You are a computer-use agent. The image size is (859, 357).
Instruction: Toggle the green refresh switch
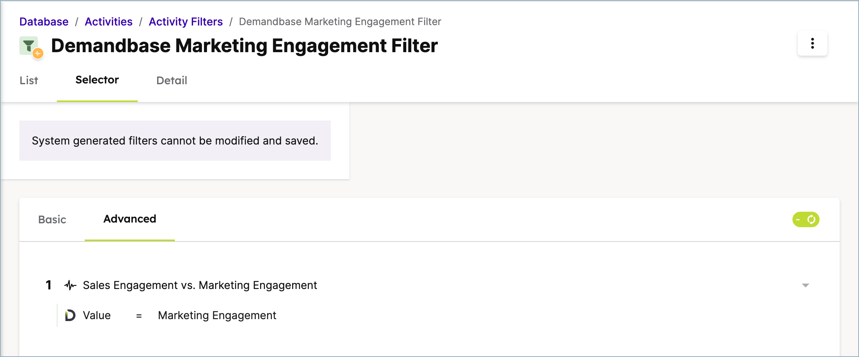[806, 219]
